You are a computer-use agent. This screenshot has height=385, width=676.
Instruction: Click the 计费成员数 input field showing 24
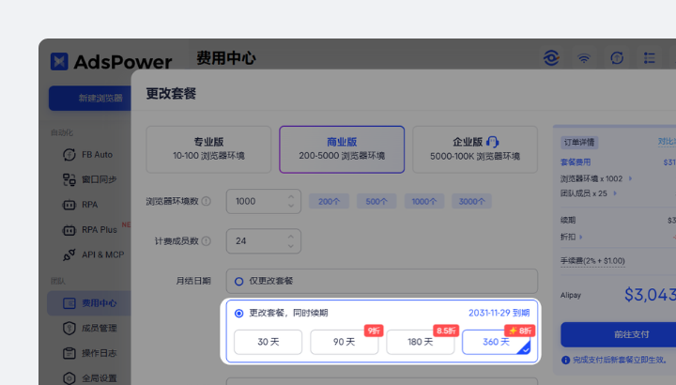[264, 241]
